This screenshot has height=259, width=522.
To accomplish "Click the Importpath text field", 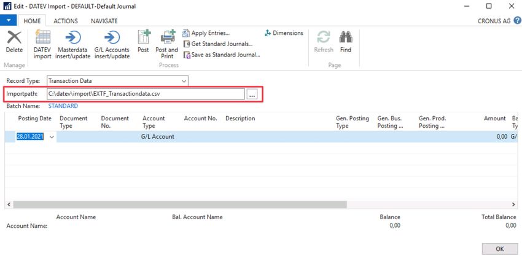I will coord(146,94).
